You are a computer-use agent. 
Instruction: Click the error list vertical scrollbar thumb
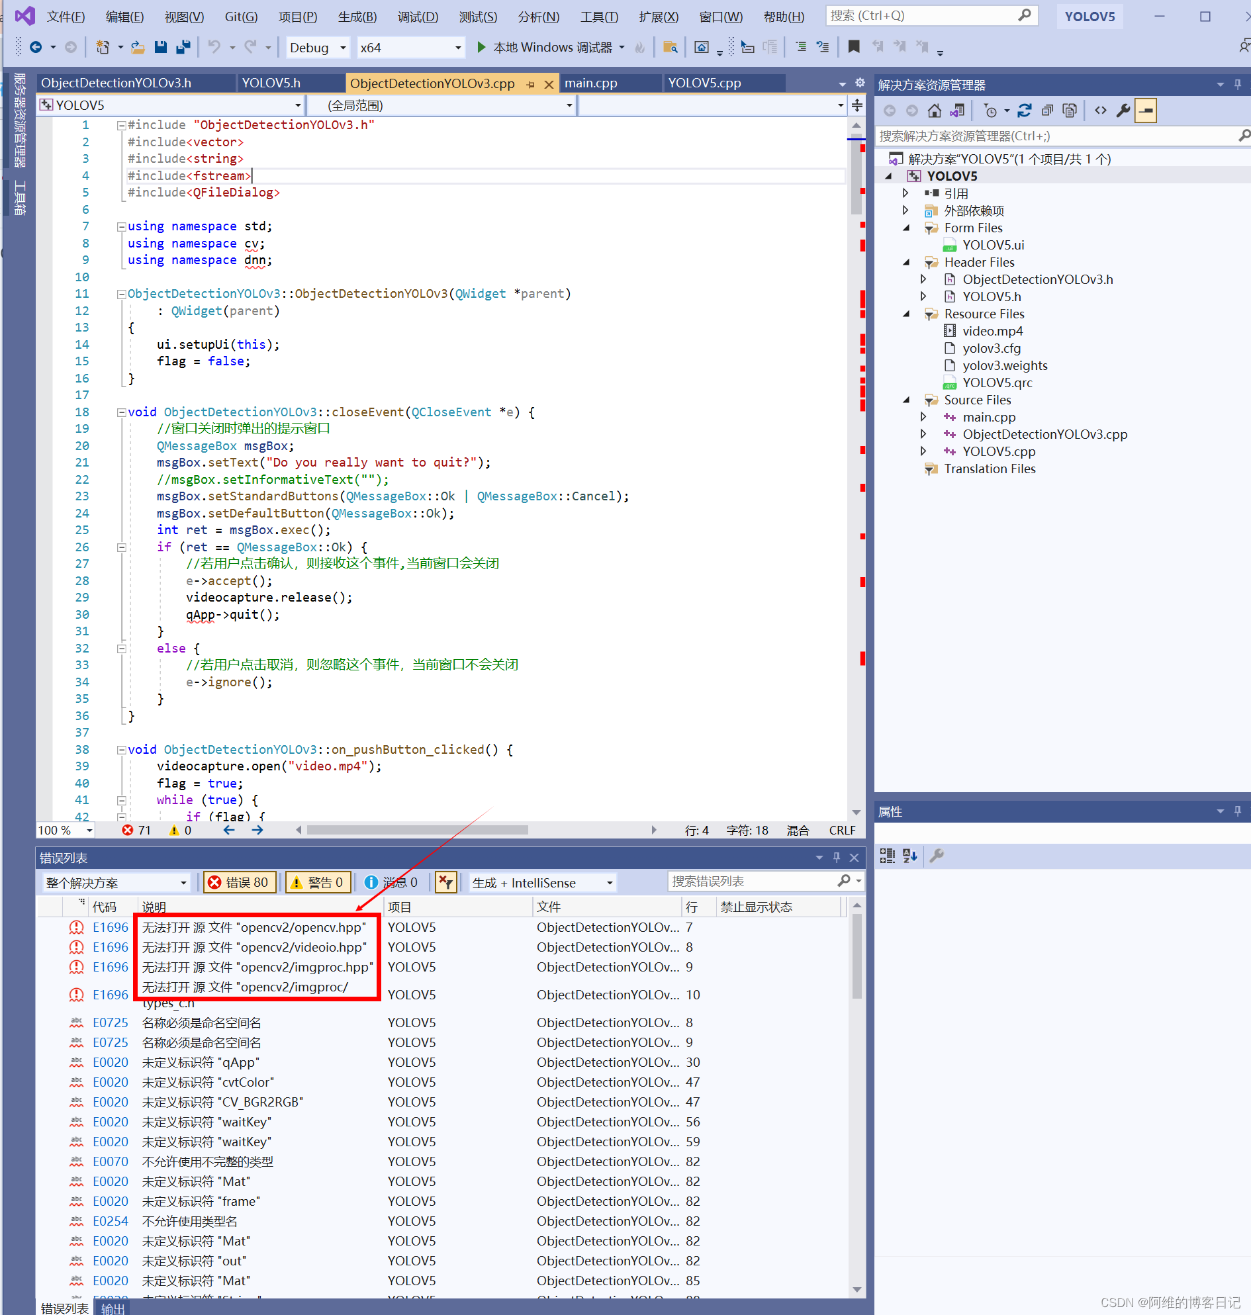click(857, 956)
